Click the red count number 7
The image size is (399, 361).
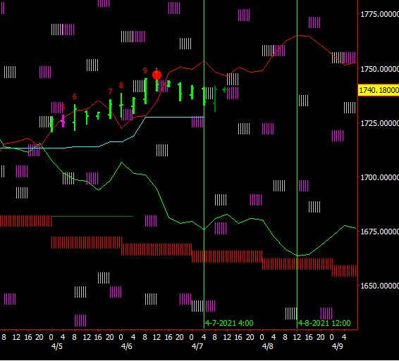click(x=110, y=91)
